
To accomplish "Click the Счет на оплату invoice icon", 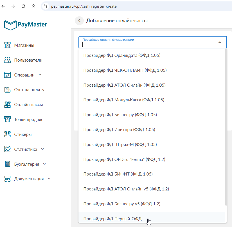I will pyautogui.click(x=7, y=90).
